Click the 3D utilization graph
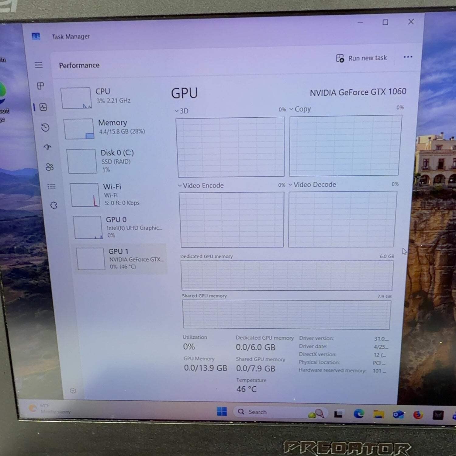 click(230, 147)
